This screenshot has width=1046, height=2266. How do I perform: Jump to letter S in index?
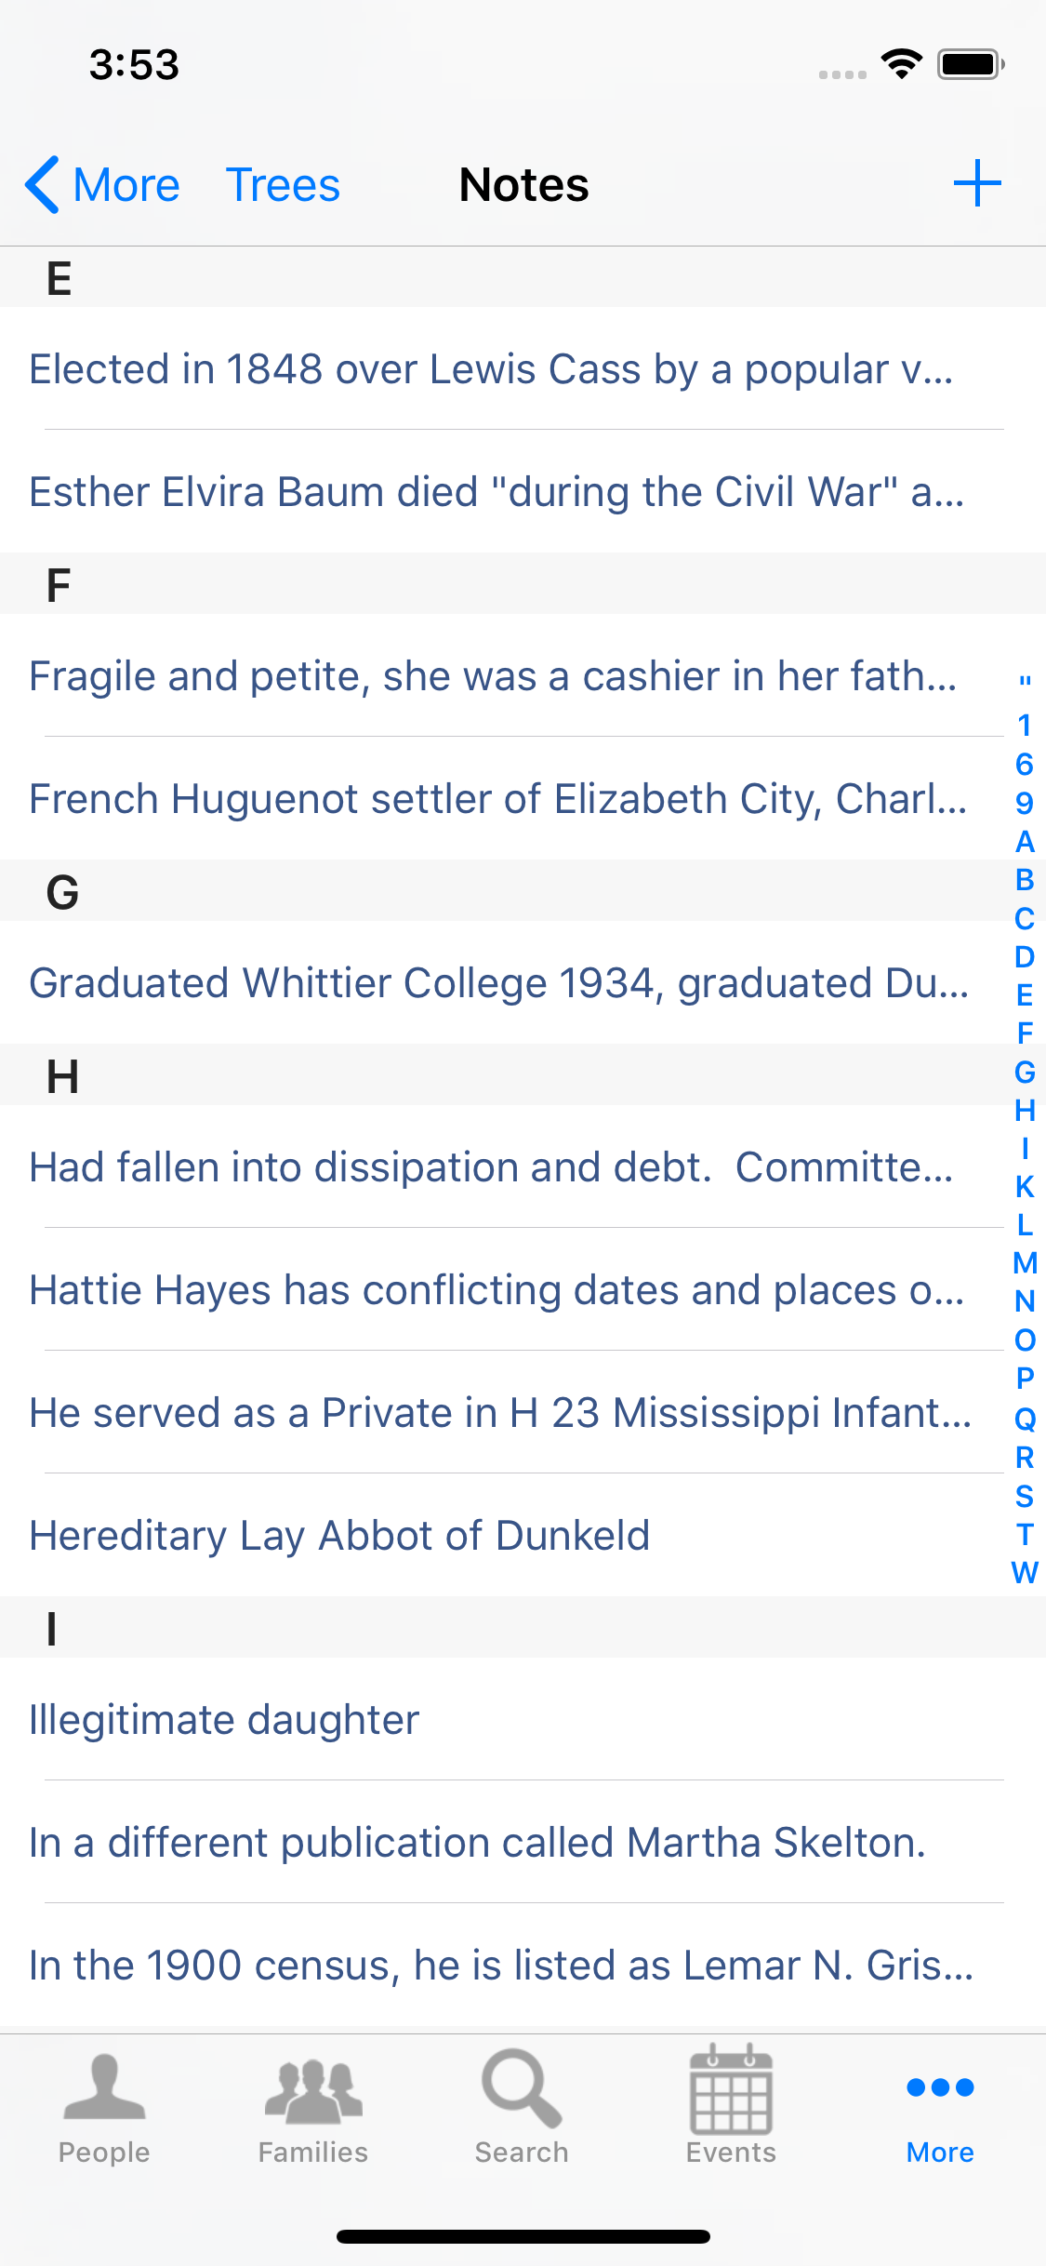tap(1025, 1496)
